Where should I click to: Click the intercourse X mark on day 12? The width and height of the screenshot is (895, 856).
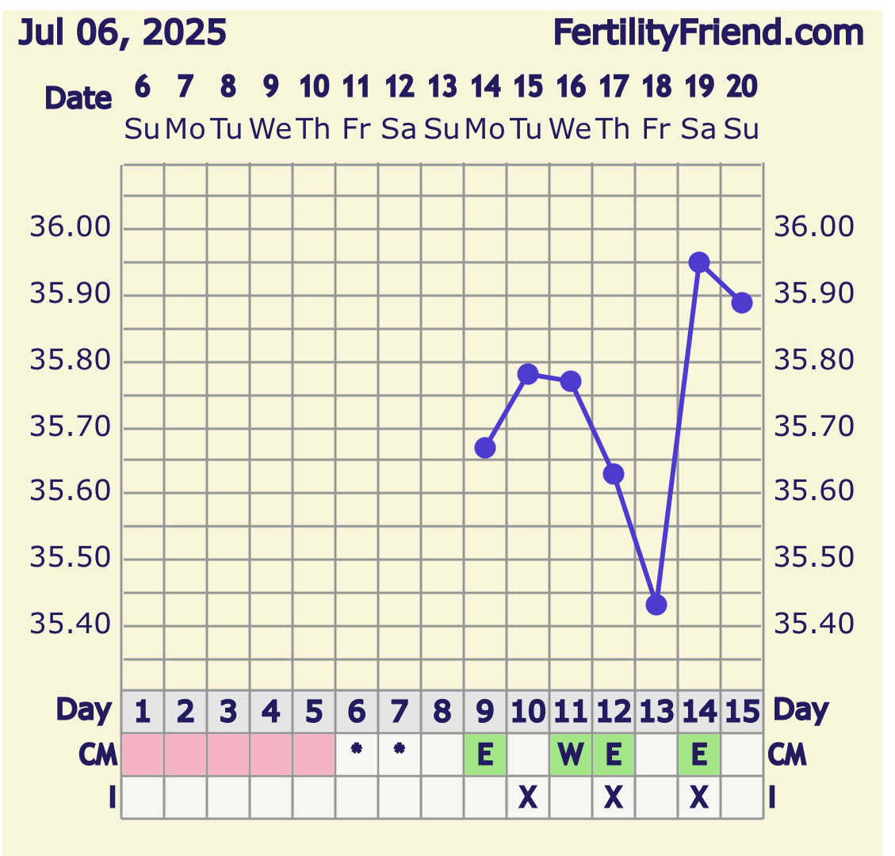(x=613, y=797)
